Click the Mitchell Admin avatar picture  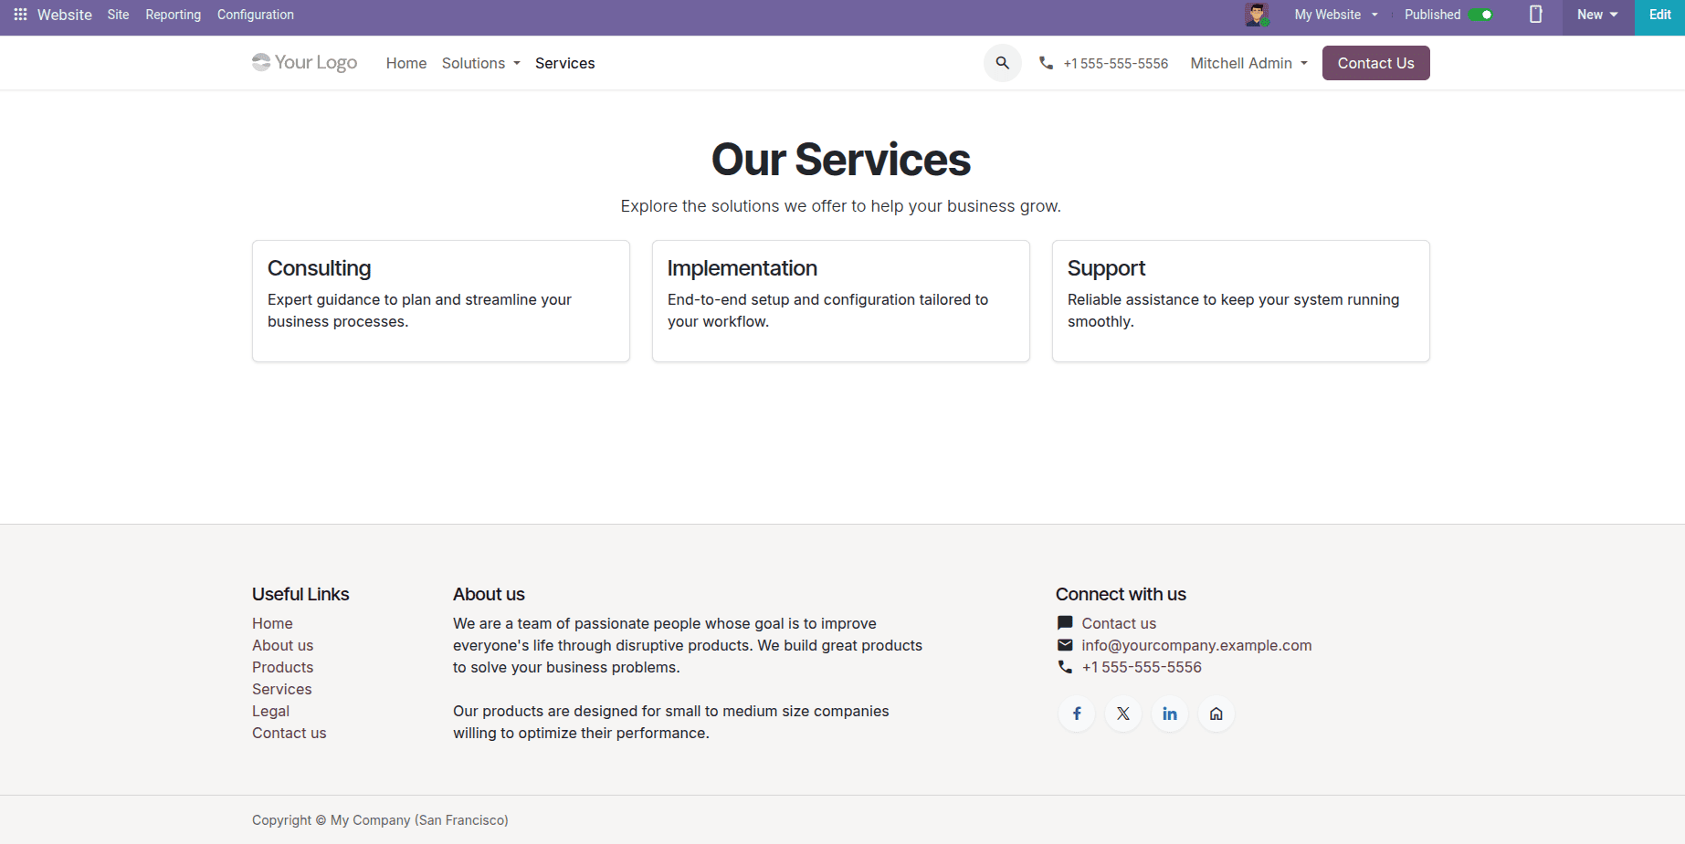pos(1257,15)
